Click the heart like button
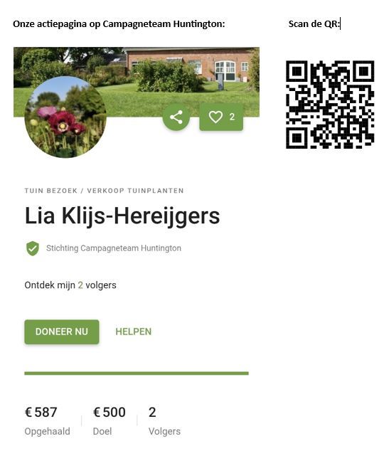The image size is (384, 456). (x=221, y=117)
